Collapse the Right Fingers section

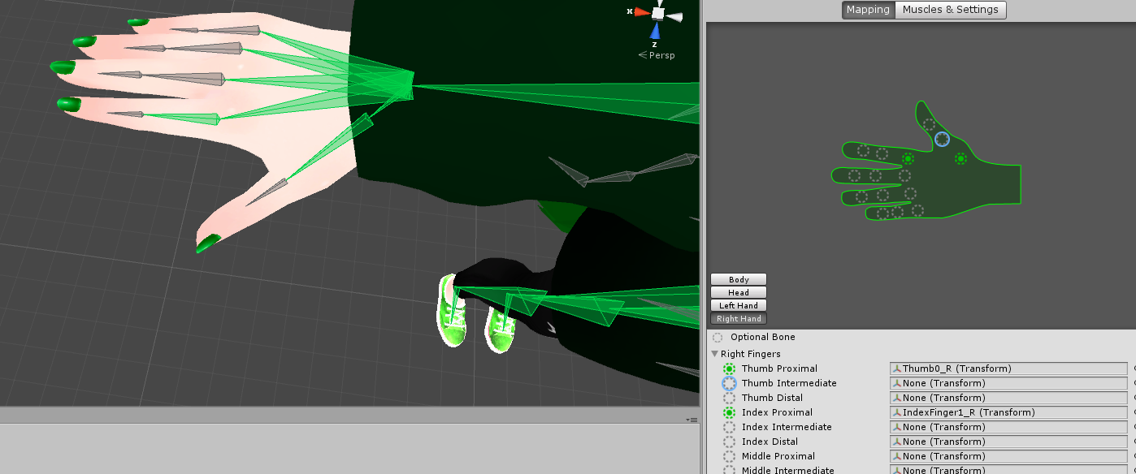714,354
